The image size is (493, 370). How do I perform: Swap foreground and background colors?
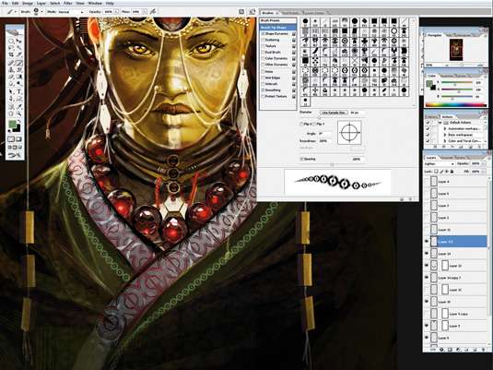[x=19, y=121]
